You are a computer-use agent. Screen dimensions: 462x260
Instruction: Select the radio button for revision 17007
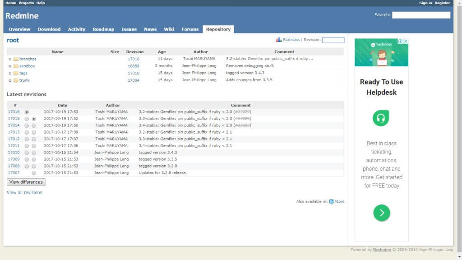34,173
